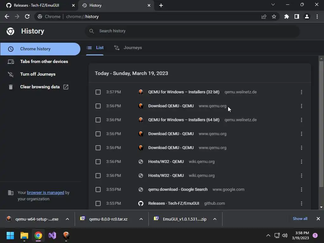
Task: Expand options for qemu-8.0.0-rc0.tar.xz download
Action: click(x=141, y=219)
